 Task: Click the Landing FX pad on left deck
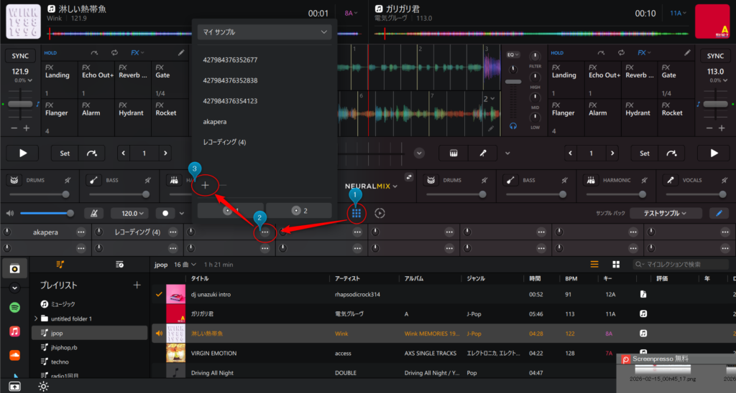(x=59, y=79)
